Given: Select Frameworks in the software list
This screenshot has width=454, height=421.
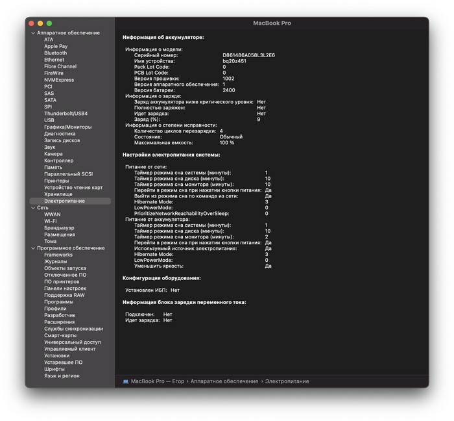Looking at the screenshot, I should pyautogui.click(x=58, y=255).
